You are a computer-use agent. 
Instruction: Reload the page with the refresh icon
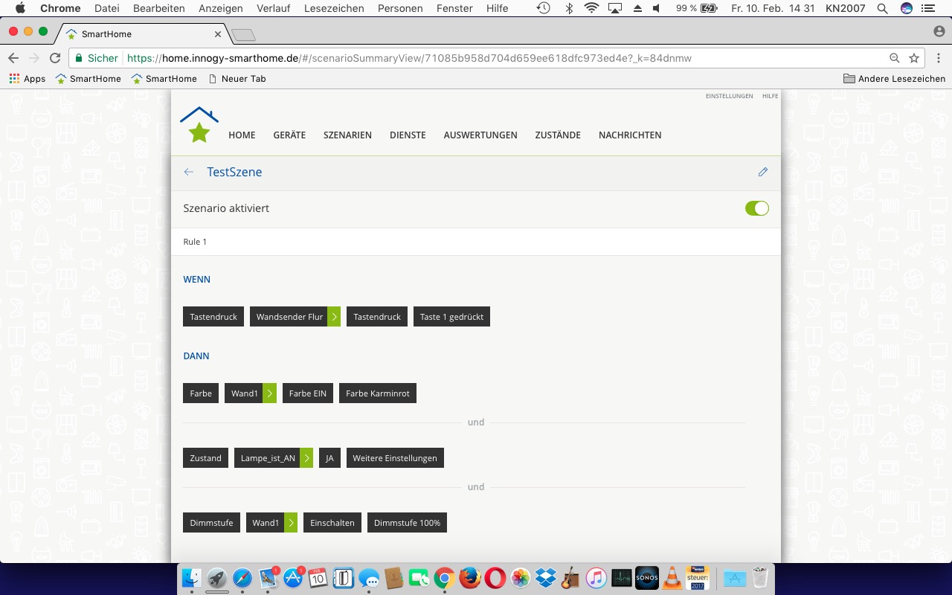pos(54,58)
